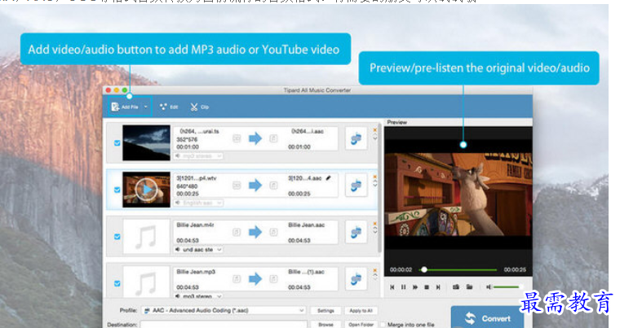The image size is (620, 328).
Task: Open output format icon for p4.wtv row
Action: 356,185
